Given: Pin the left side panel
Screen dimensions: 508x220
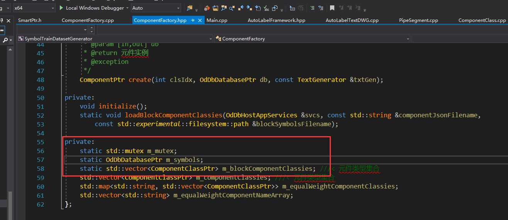Looking at the screenshot, I should (2, 20).
